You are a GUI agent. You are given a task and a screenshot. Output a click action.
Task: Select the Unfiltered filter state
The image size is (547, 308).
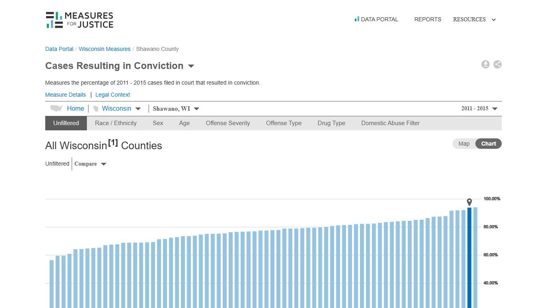coord(66,123)
